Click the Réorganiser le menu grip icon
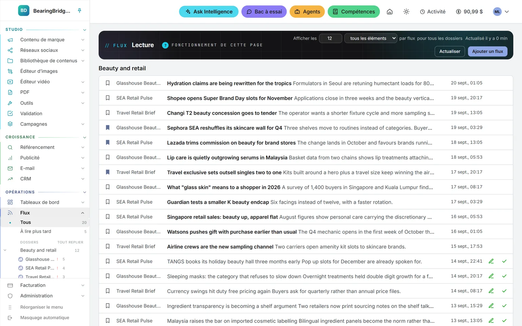 [x=10, y=307]
